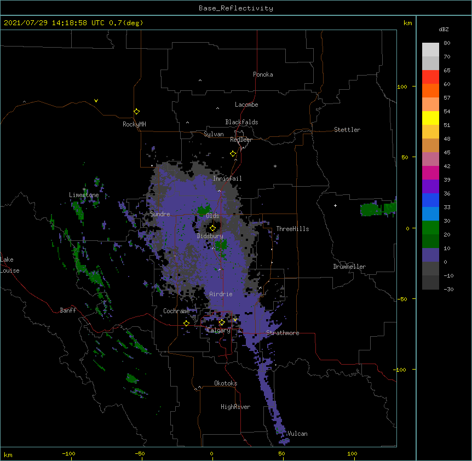Select the yellow diamond marker above the Calgary label
472x461 pixels.
point(222,322)
